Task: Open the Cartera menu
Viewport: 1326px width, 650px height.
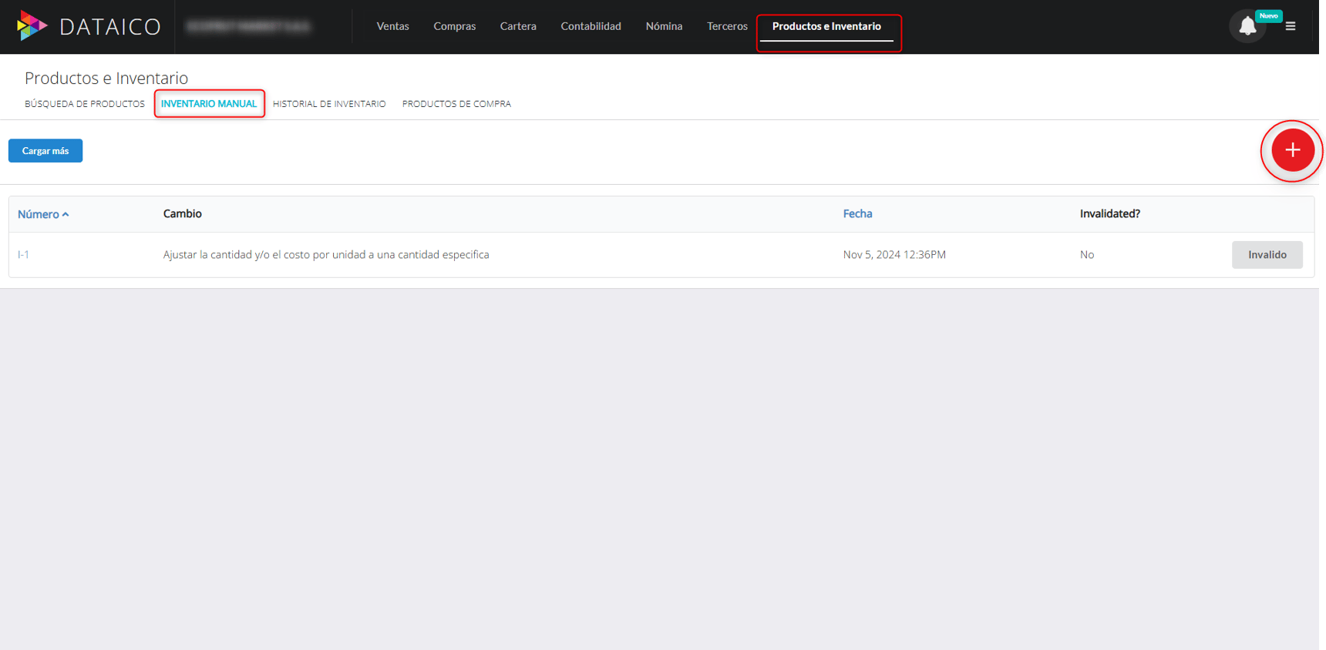Action: (x=518, y=26)
